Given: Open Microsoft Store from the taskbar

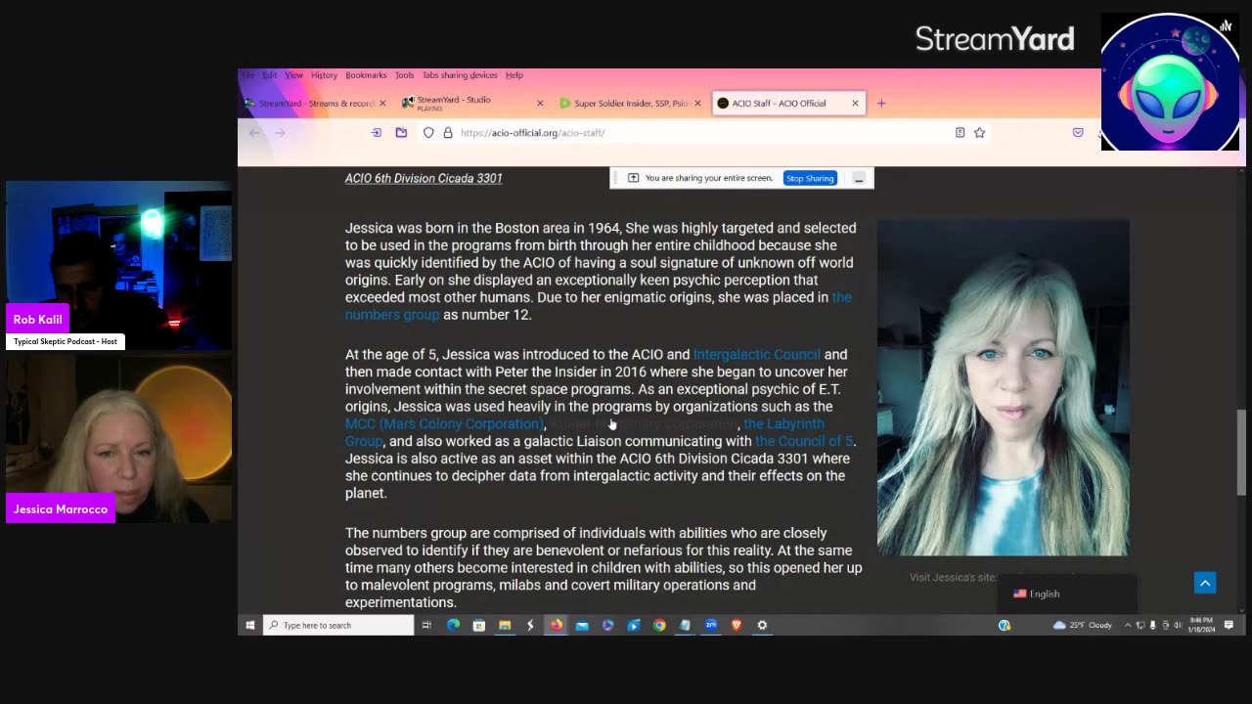Looking at the screenshot, I should pos(478,625).
